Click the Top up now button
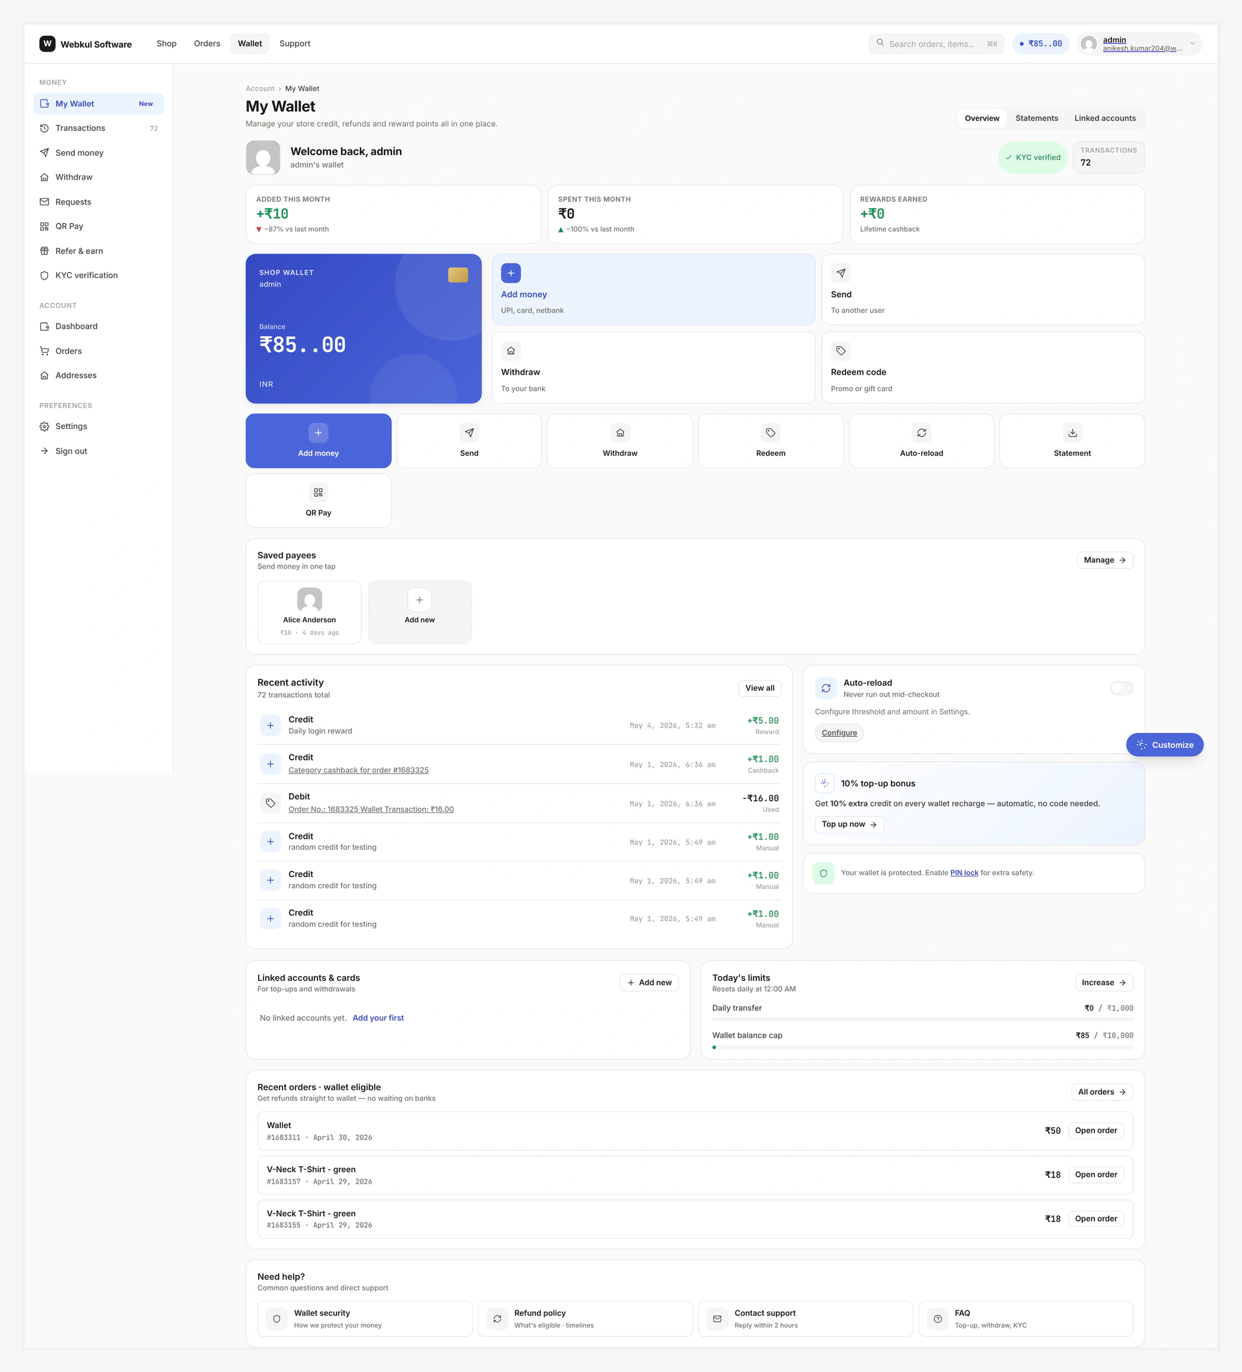This screenshot has width=1242, height=1372. pyautogui.click(x=849, y=824)
